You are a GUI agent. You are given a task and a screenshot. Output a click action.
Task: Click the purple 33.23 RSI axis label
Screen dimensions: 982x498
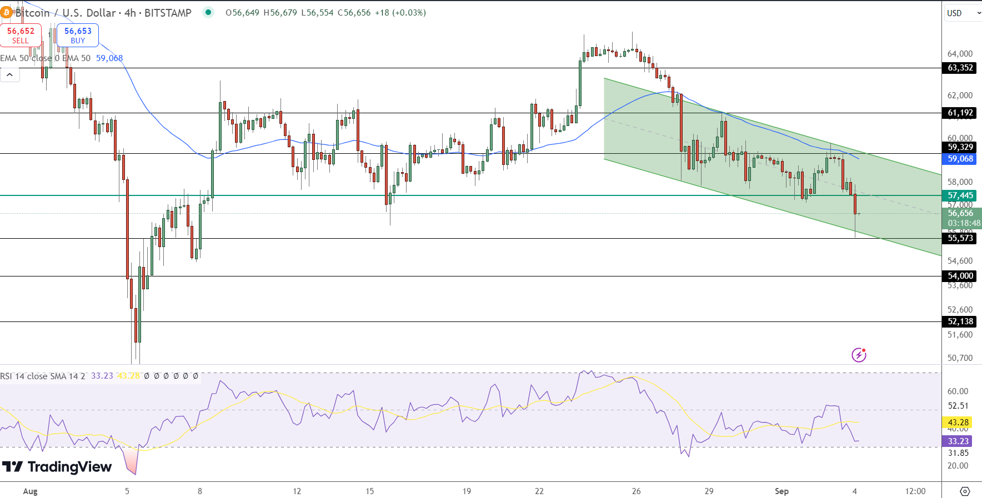click(x=958, y=441)
